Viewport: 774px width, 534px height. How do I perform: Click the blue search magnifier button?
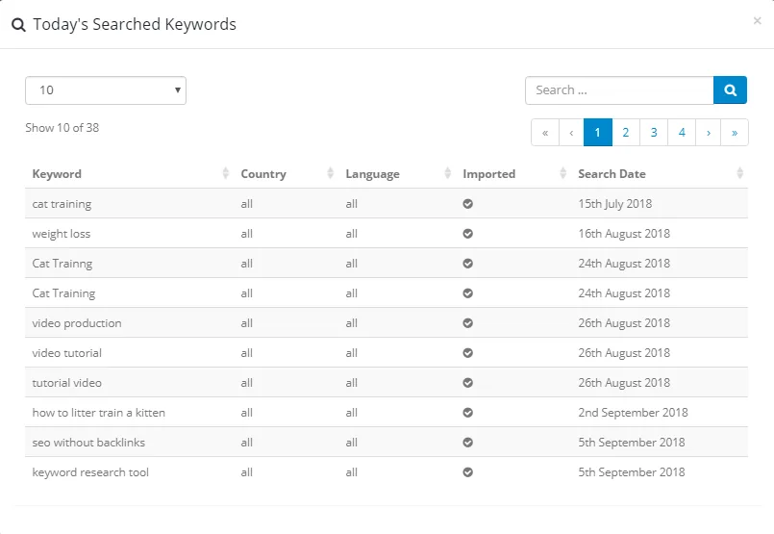[x=730, y=90]
